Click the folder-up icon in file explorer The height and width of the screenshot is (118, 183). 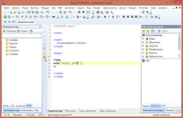tap(143, 31)
